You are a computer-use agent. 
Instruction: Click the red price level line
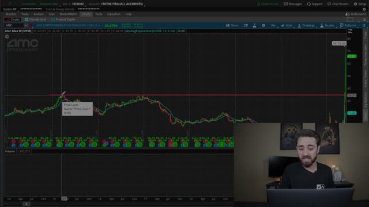(198, 95)
